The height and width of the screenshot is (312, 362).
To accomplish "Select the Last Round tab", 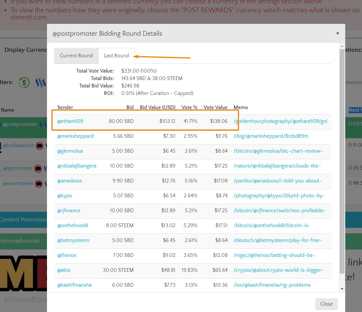I will [116, 55].
